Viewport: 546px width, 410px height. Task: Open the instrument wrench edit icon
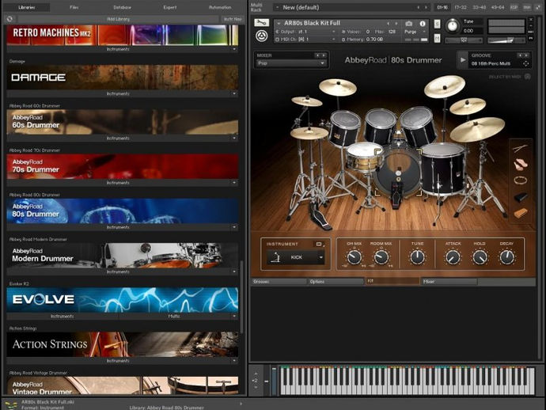coord(263,22)
